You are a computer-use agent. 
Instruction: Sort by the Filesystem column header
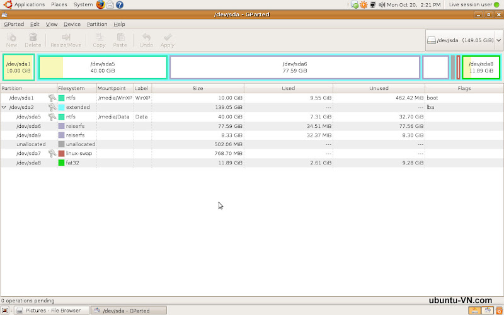(x=77, y=88)
